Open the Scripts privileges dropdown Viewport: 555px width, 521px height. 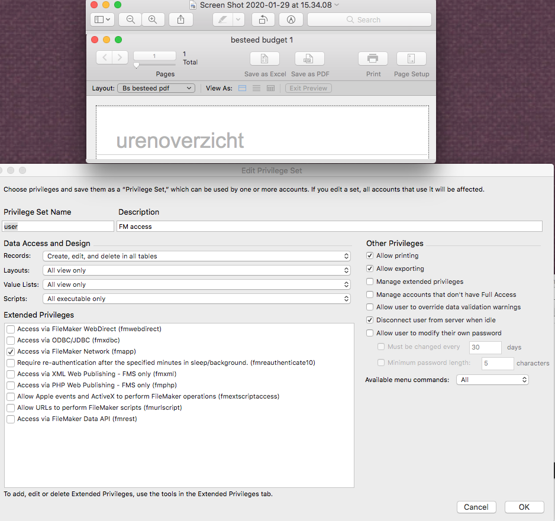point(196,299)
